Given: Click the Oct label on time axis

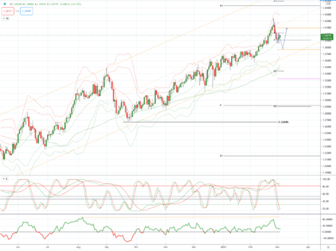Looking at the screenshot, I should point(136,247).
